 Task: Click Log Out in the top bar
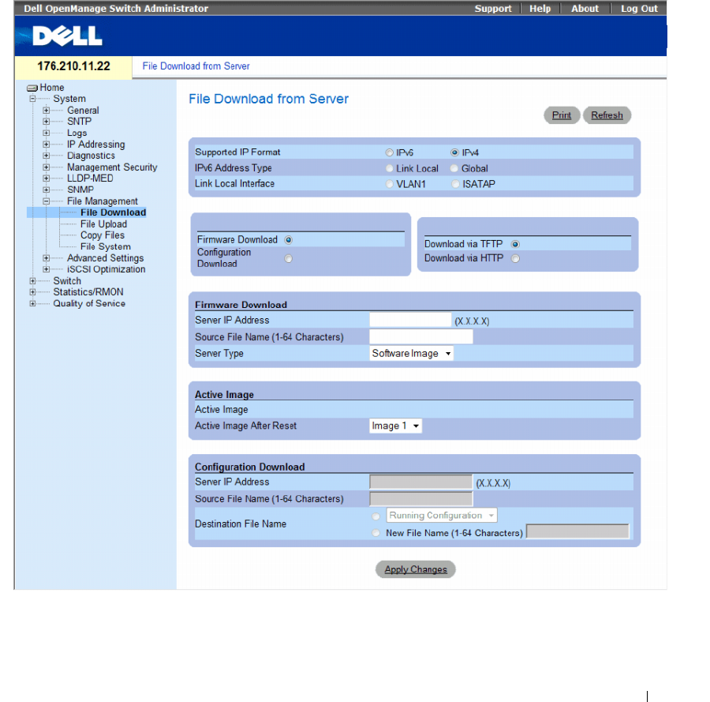click(x=639, y=9)
